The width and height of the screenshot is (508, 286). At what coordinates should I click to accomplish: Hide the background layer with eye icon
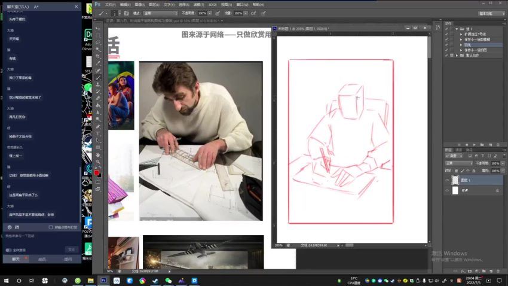(x=447, y=191)
